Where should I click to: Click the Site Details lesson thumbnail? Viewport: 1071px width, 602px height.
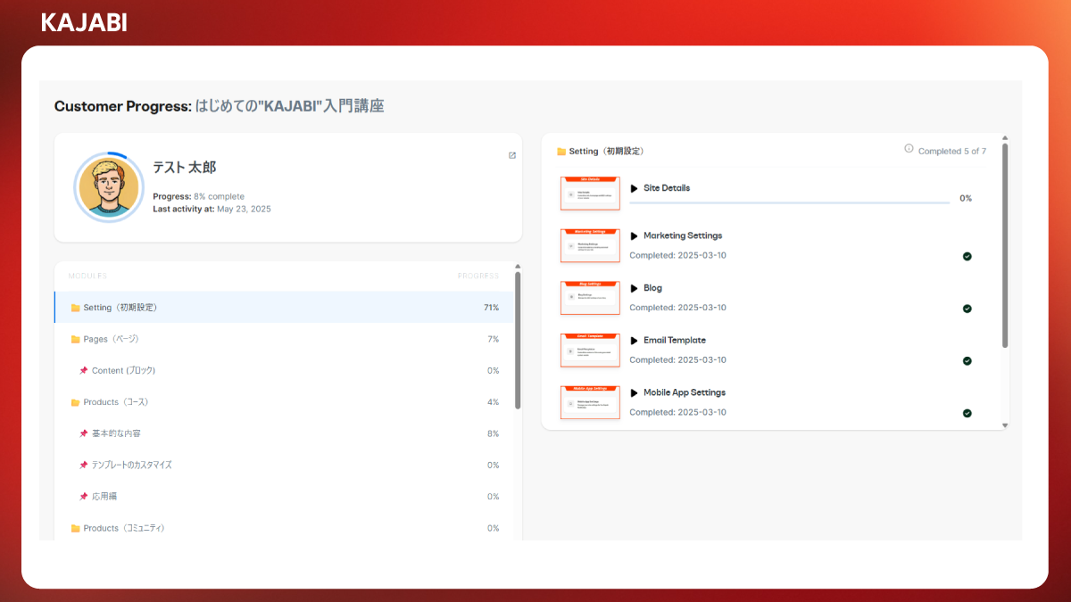pyautogui.click(x=590, y=194)
